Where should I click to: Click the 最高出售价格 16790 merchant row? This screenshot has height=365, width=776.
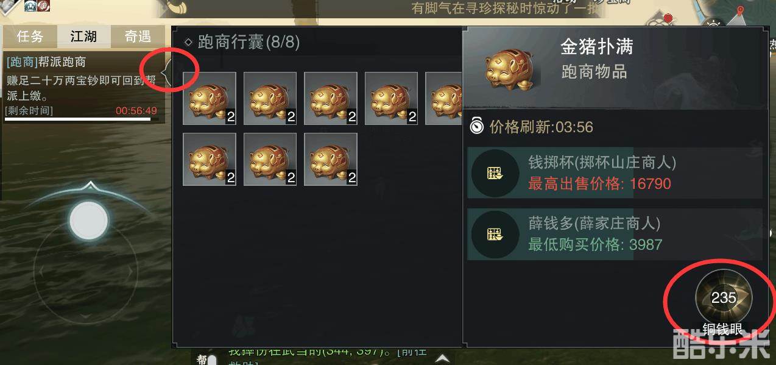(x=615, y=172)
